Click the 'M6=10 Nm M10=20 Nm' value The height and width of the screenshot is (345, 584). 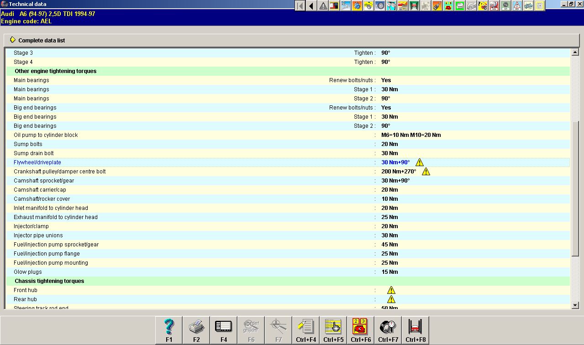pyautogui.click(x=411, y=135)
